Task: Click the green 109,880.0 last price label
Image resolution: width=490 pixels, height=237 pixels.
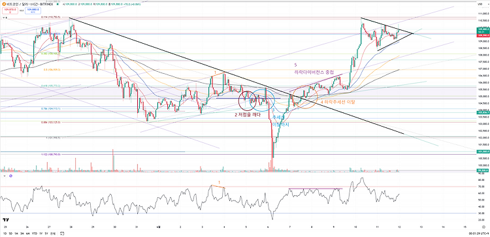Action: [483, 30]
